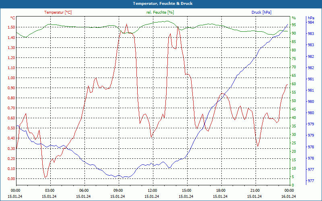Click the 10 humidity axis value
Viewport: 322px width, 201px height.
pos(294,168)
